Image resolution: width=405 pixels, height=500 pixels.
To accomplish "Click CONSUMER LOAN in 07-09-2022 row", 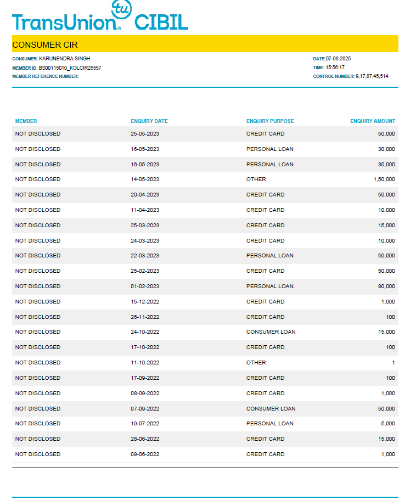I will (x=271, y=408).
